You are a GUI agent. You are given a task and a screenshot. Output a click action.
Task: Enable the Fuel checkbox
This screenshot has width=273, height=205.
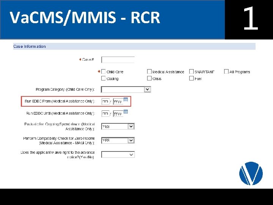[191, 78]
